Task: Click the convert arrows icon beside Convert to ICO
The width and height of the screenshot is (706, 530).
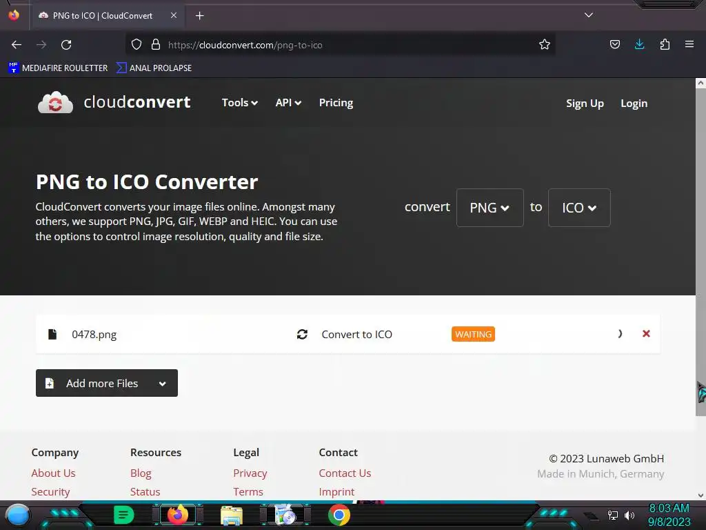Action: [302, 334]
